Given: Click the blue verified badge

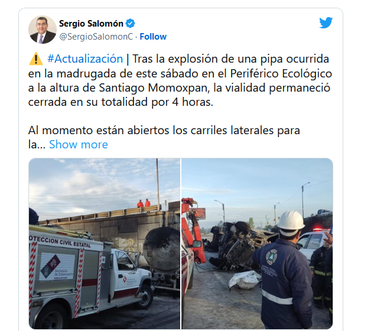Looking at the screenshot, I should (131, 24).
